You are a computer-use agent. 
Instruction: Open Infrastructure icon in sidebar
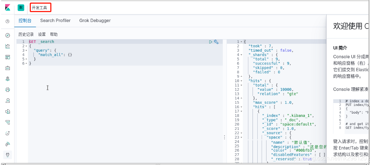8,100
